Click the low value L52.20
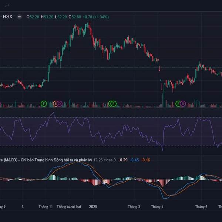Image resolution: width=222 pixels, height=222 pixels. 61,17
